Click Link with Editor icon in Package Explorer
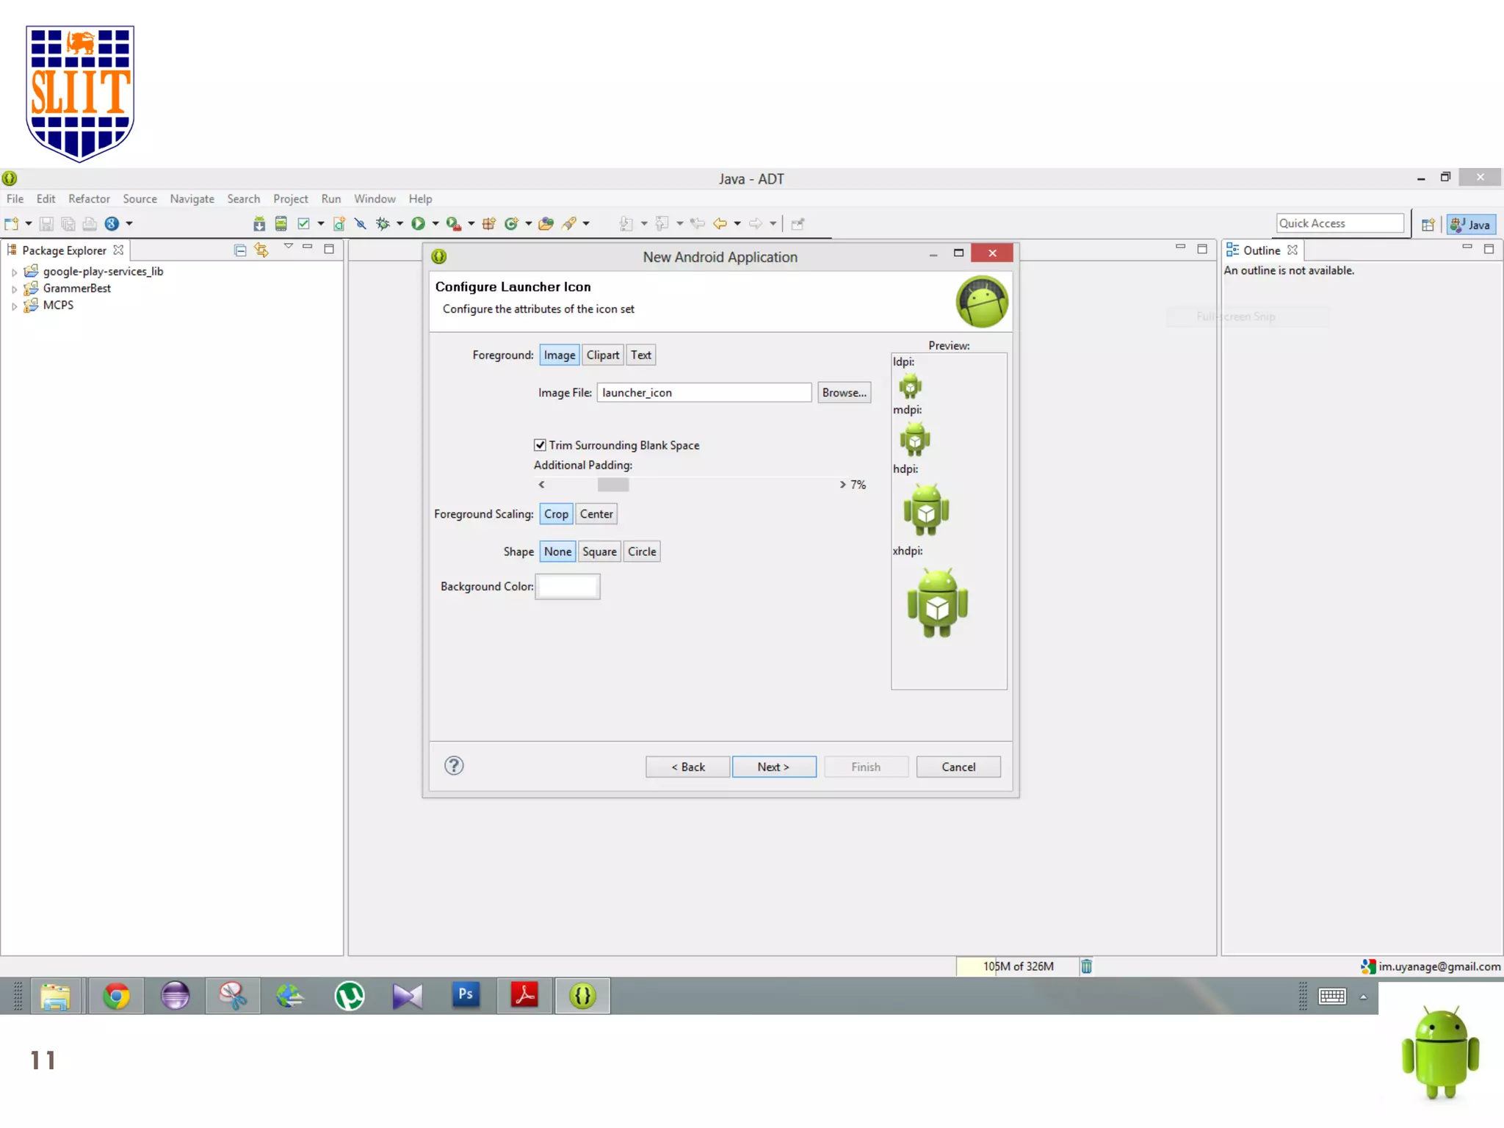 [x=261, y=250]
